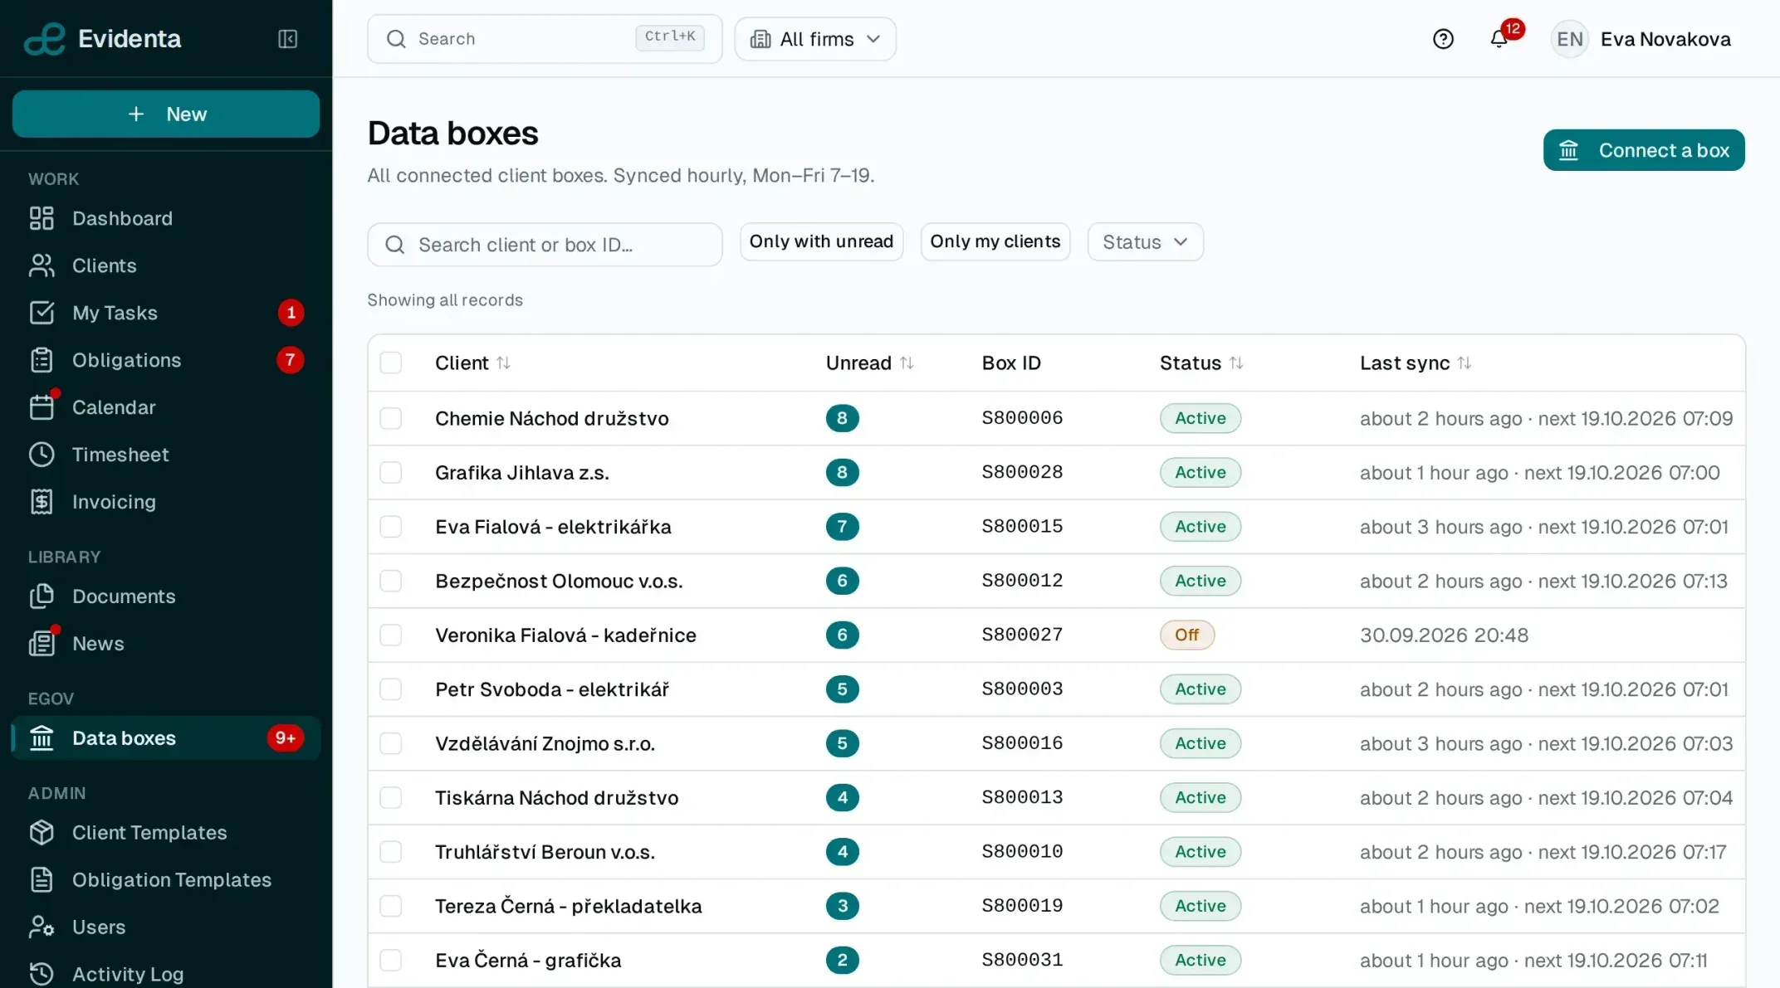
Task: Toggle the Only my clients filter
Action: 995,241
